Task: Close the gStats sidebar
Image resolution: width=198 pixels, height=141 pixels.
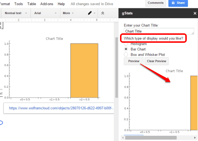Action: coord(195,13)
